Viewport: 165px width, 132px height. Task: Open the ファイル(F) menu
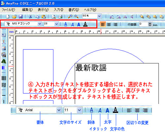coord(8,10)
